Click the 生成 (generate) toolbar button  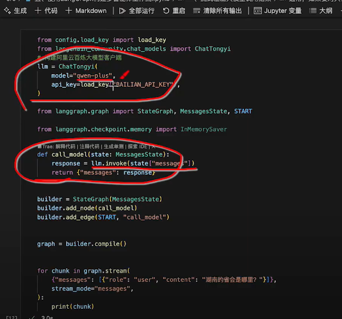(x=15, y=11)
